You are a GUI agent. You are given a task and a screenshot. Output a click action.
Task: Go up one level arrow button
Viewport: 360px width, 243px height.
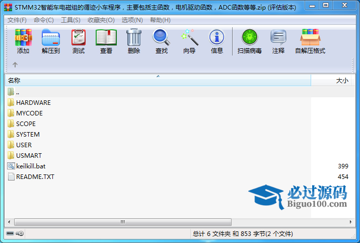tap(15, 65)
